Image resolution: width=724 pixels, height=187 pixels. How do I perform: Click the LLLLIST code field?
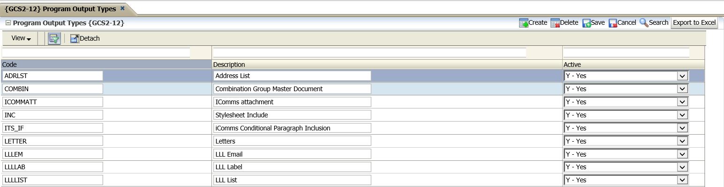click(53, 180)
